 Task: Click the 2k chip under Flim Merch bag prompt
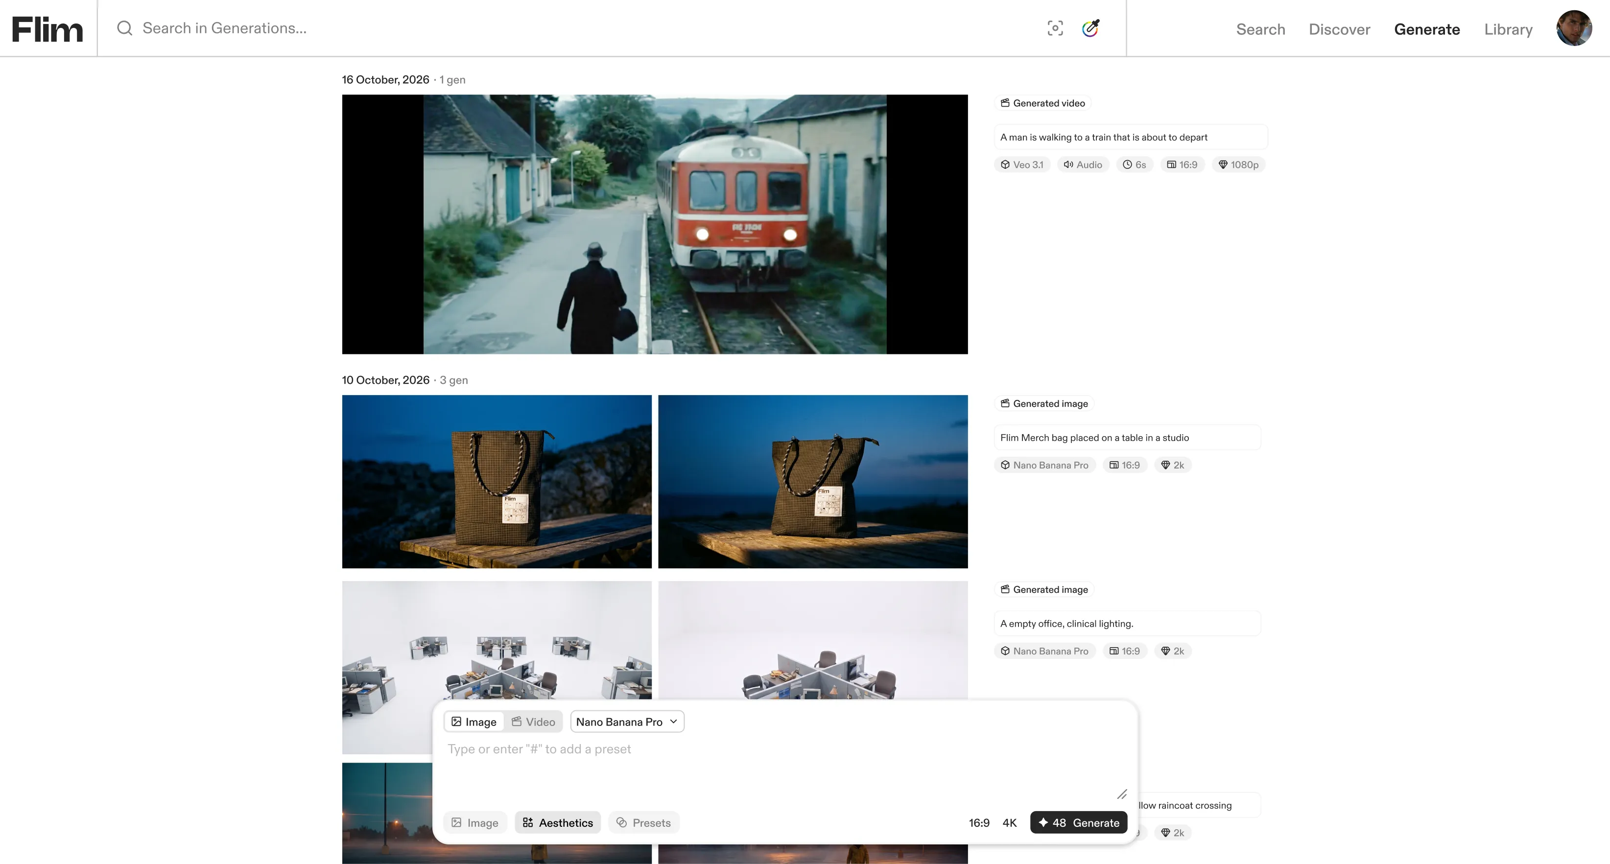tap(1173, 466)
